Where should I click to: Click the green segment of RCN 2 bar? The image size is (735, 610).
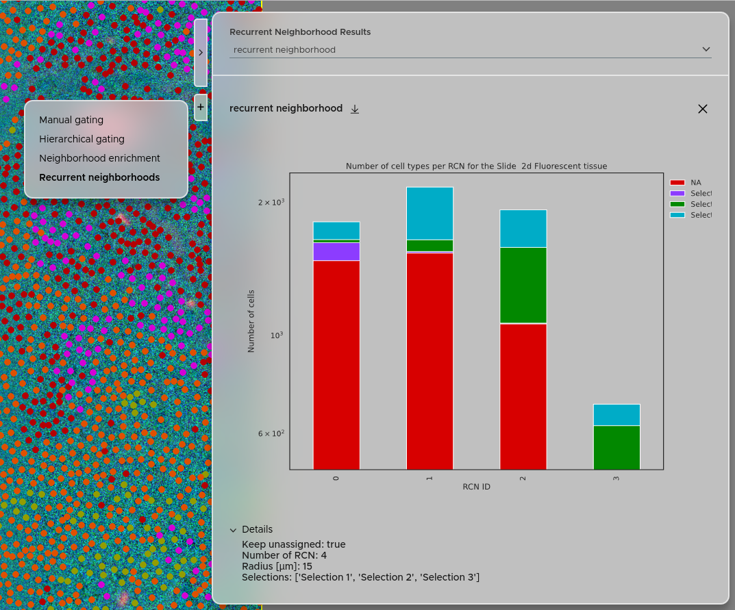click(523, 285)
